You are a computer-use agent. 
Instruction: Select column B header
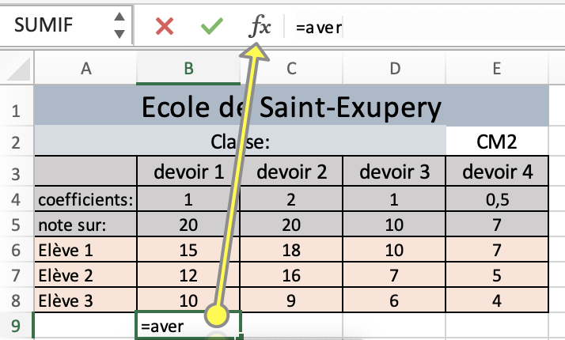pos(188,69)
